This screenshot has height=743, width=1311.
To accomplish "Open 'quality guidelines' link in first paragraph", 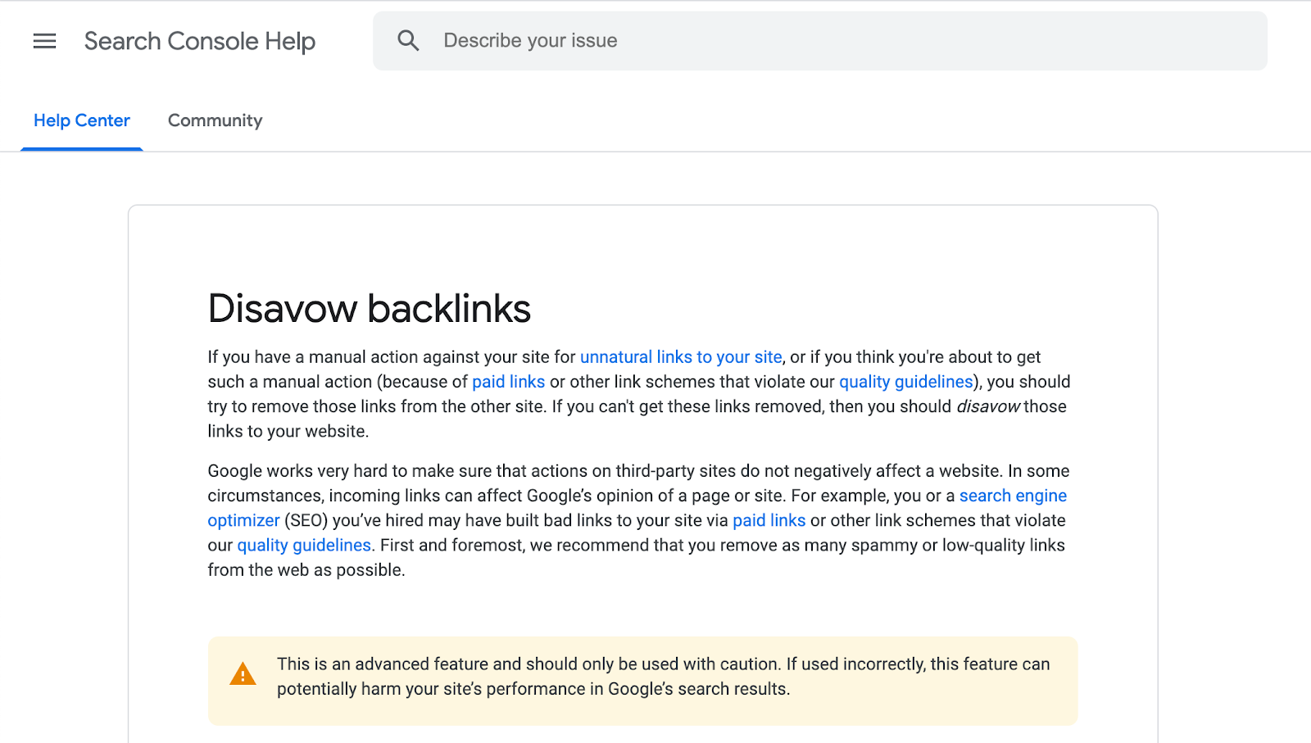I will coord(905,382).
